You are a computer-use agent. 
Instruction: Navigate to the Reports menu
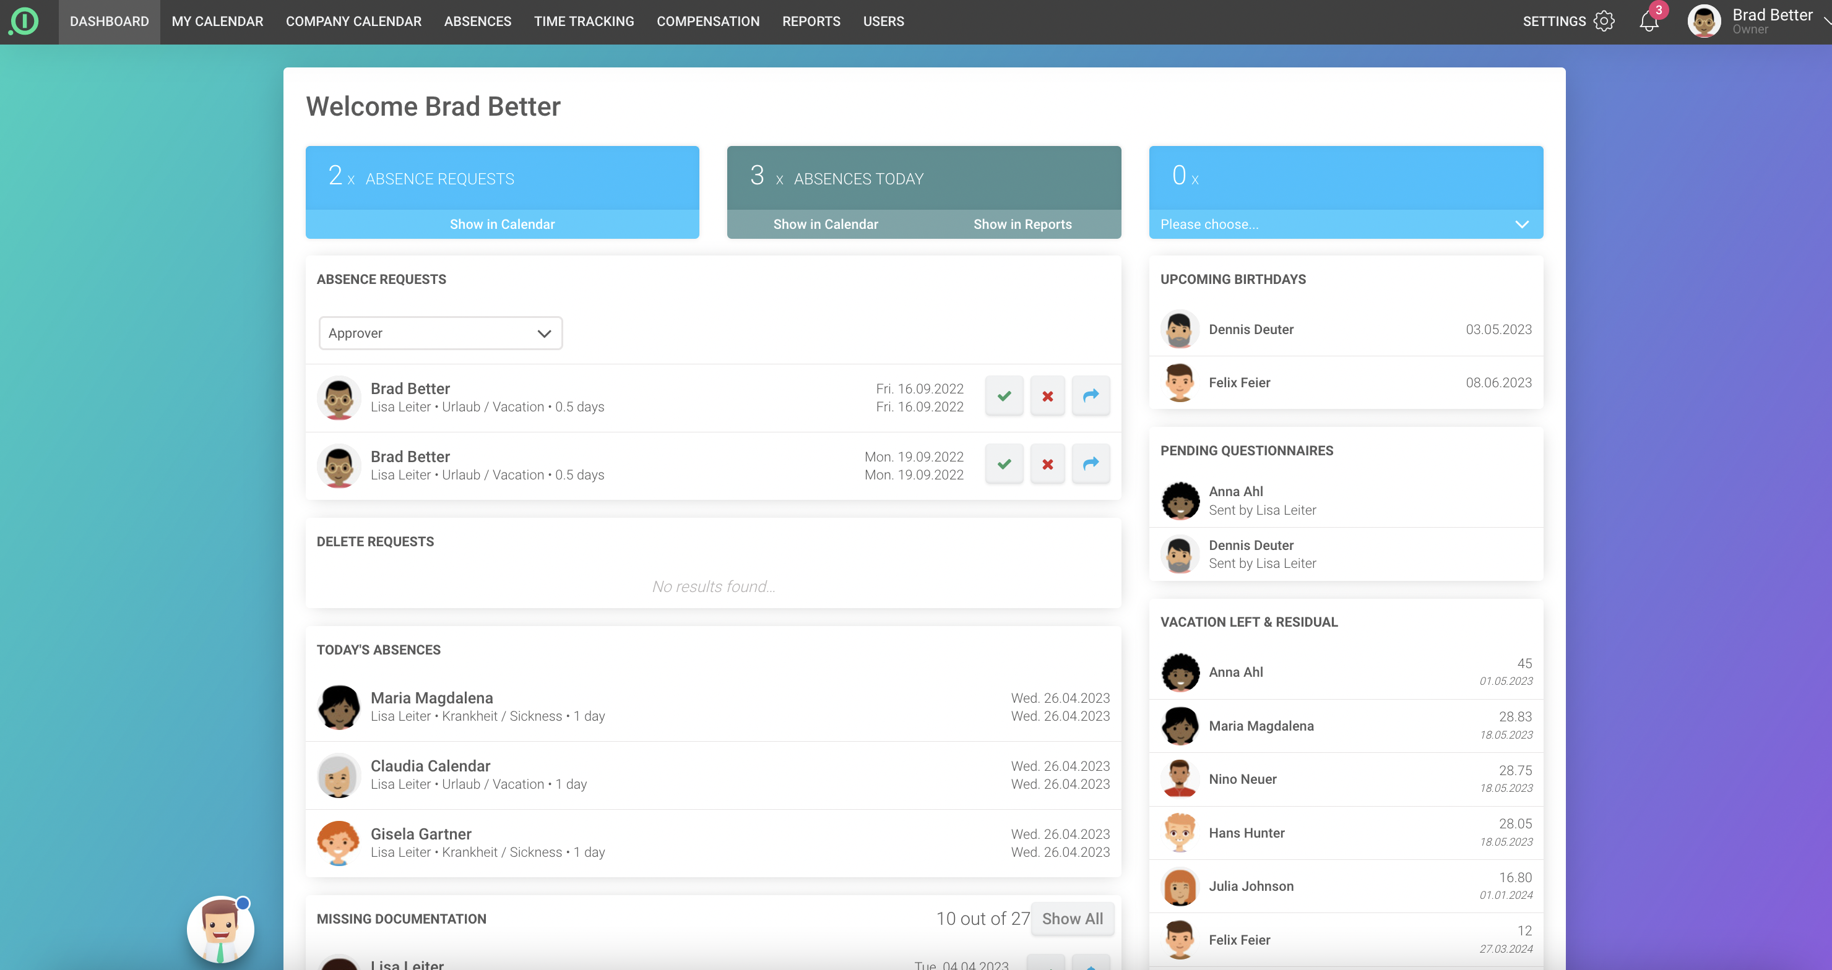point(811,21)
